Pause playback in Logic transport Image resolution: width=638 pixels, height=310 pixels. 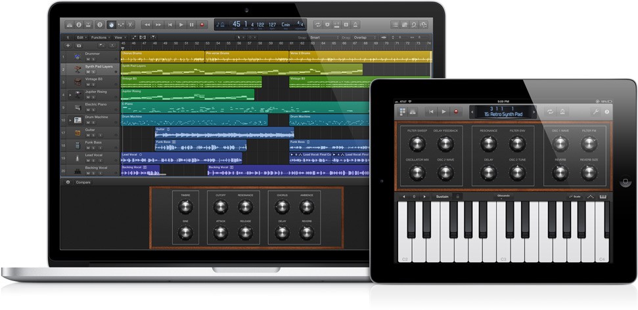(x=191, y=25)
